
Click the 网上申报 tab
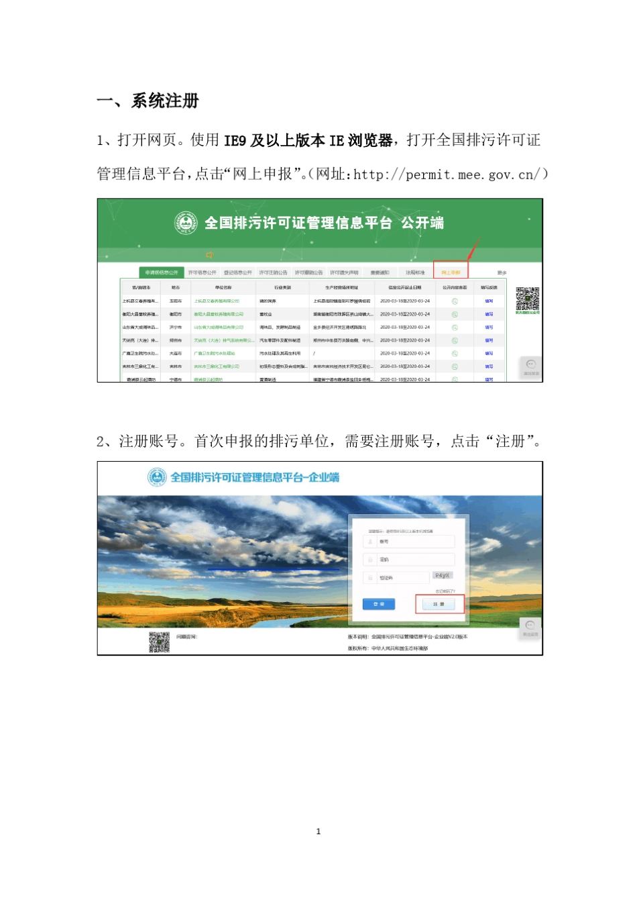pyautogui.click(x=451, y=272)
